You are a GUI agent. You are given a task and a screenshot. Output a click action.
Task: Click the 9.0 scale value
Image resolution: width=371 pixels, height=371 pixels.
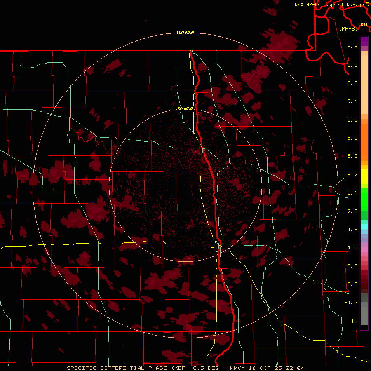pyautogui.click(x=352, y=65)
